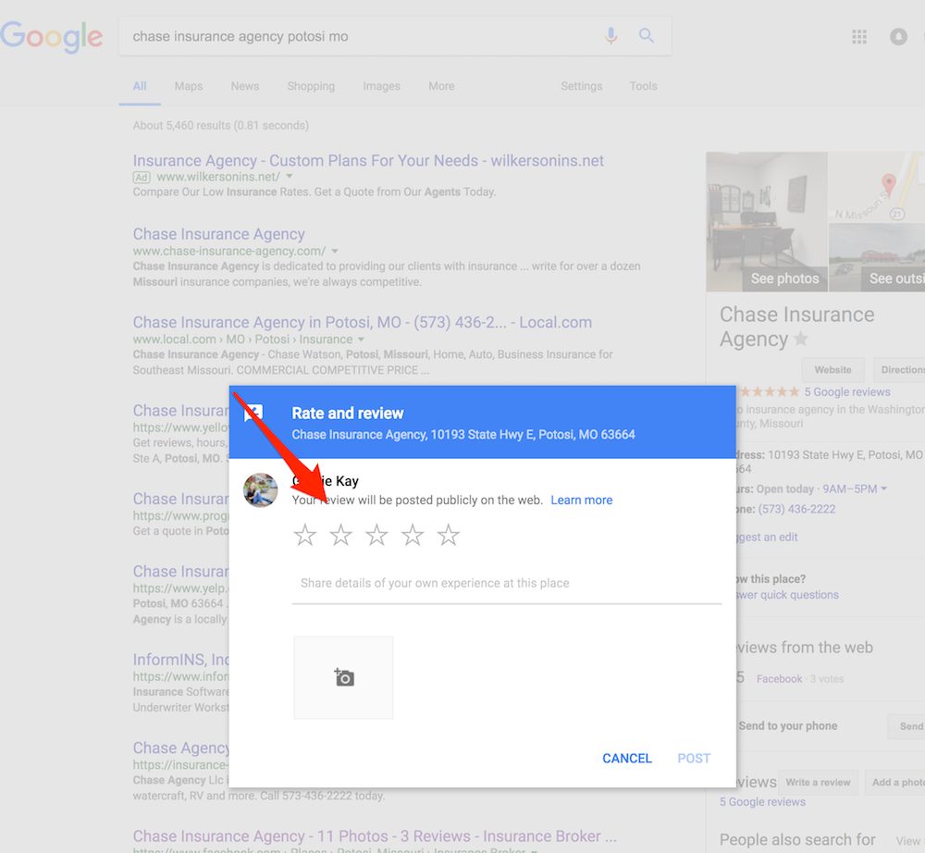Expand arrow next to local.com Insurance breadcrumb
This screenshot has width=925, height=853.
(x=361, y=340)
